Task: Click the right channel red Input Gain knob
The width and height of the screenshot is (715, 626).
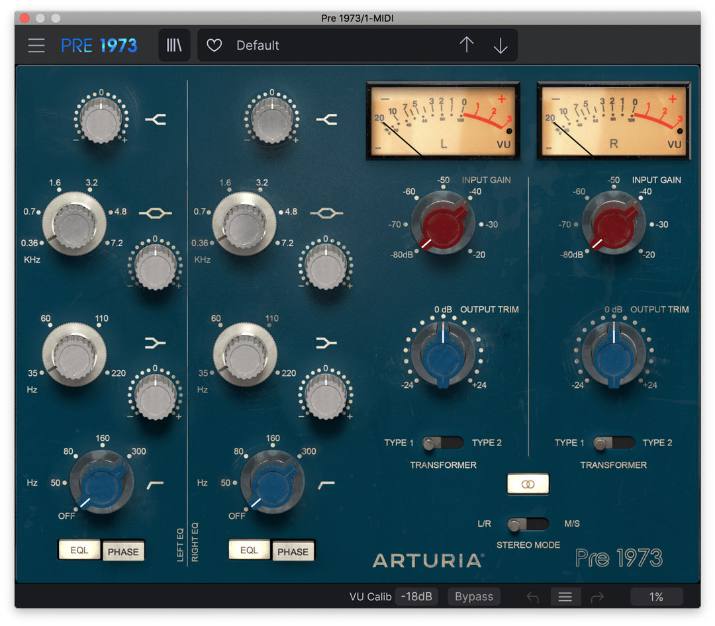Action: pyautogui.click(x=614, y=224)
